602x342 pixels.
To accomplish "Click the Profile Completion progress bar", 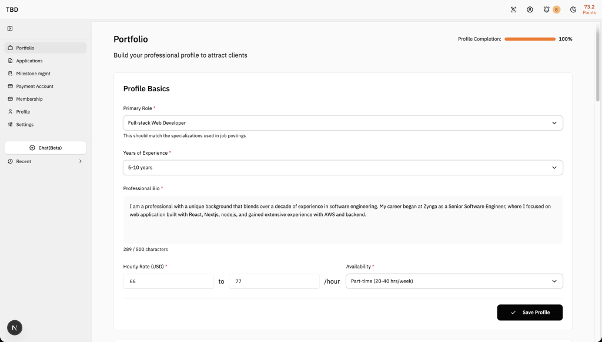I will click(x=530, y=39).
